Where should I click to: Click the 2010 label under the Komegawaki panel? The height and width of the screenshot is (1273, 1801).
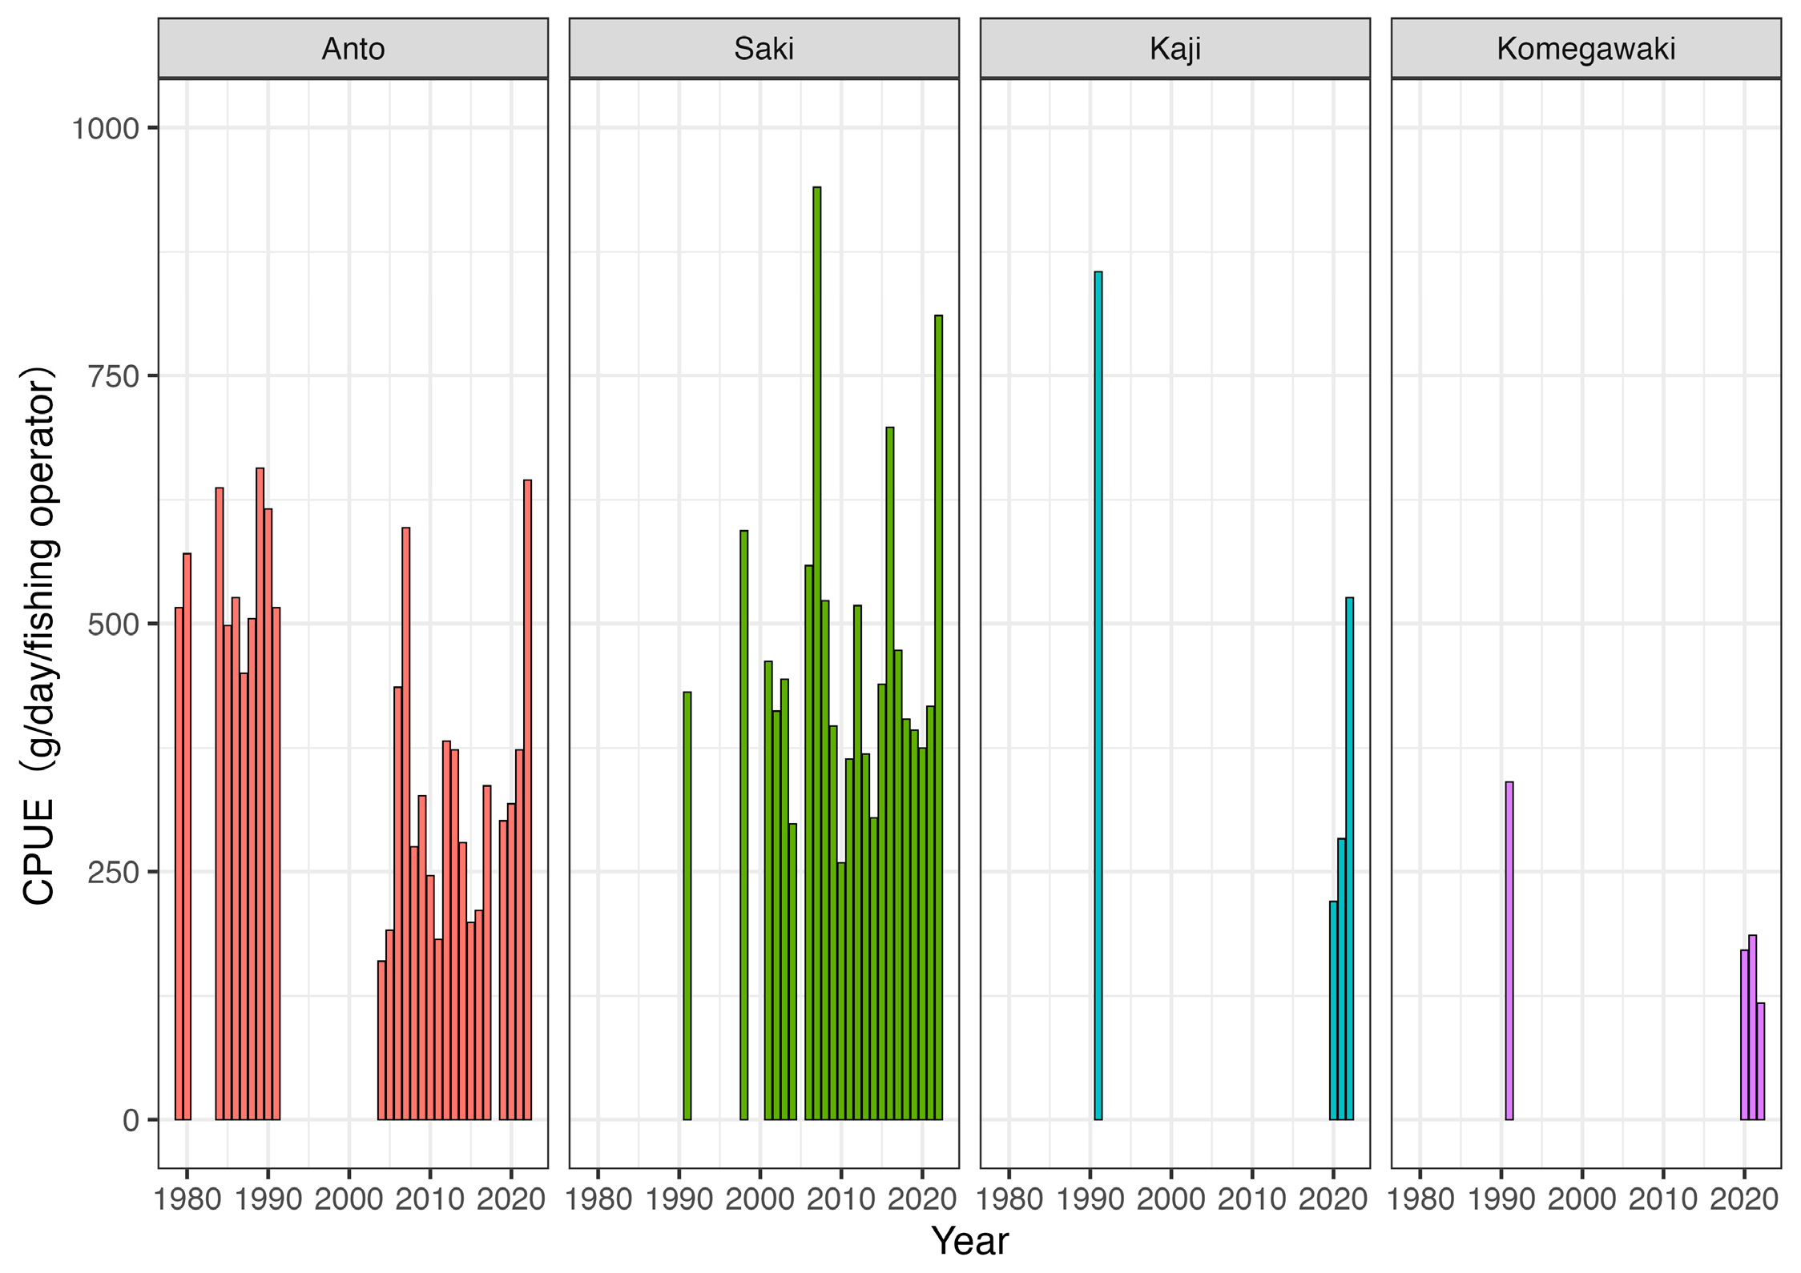point(1662,1199)
